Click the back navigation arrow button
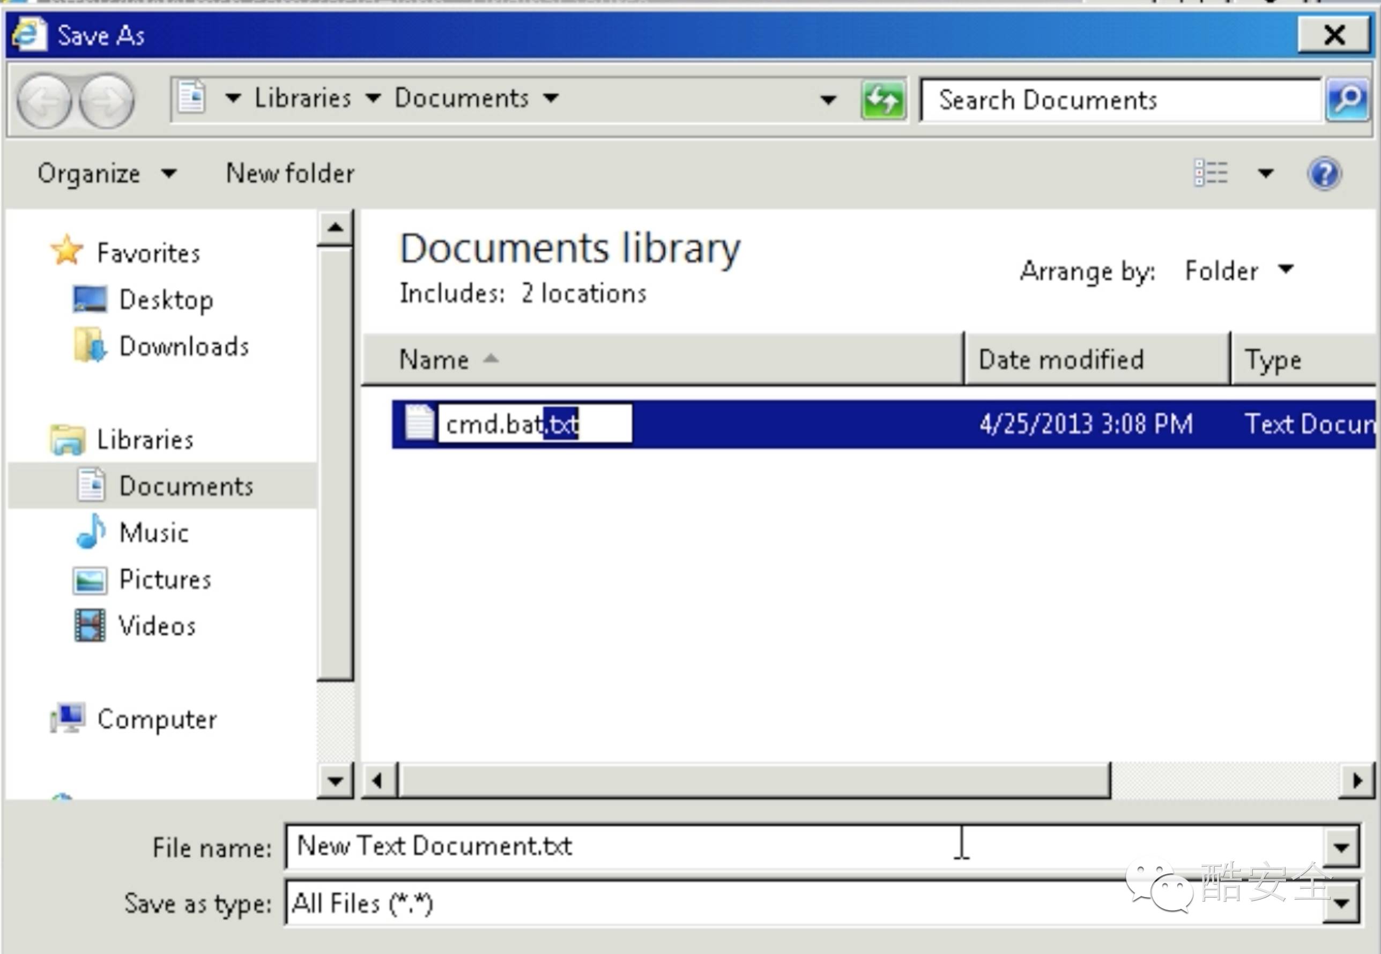1381x954 pixels. coord(45,101)
